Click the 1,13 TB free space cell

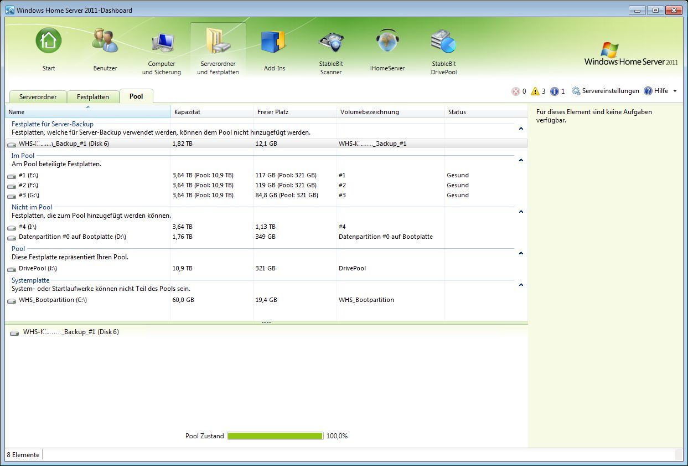265,227
